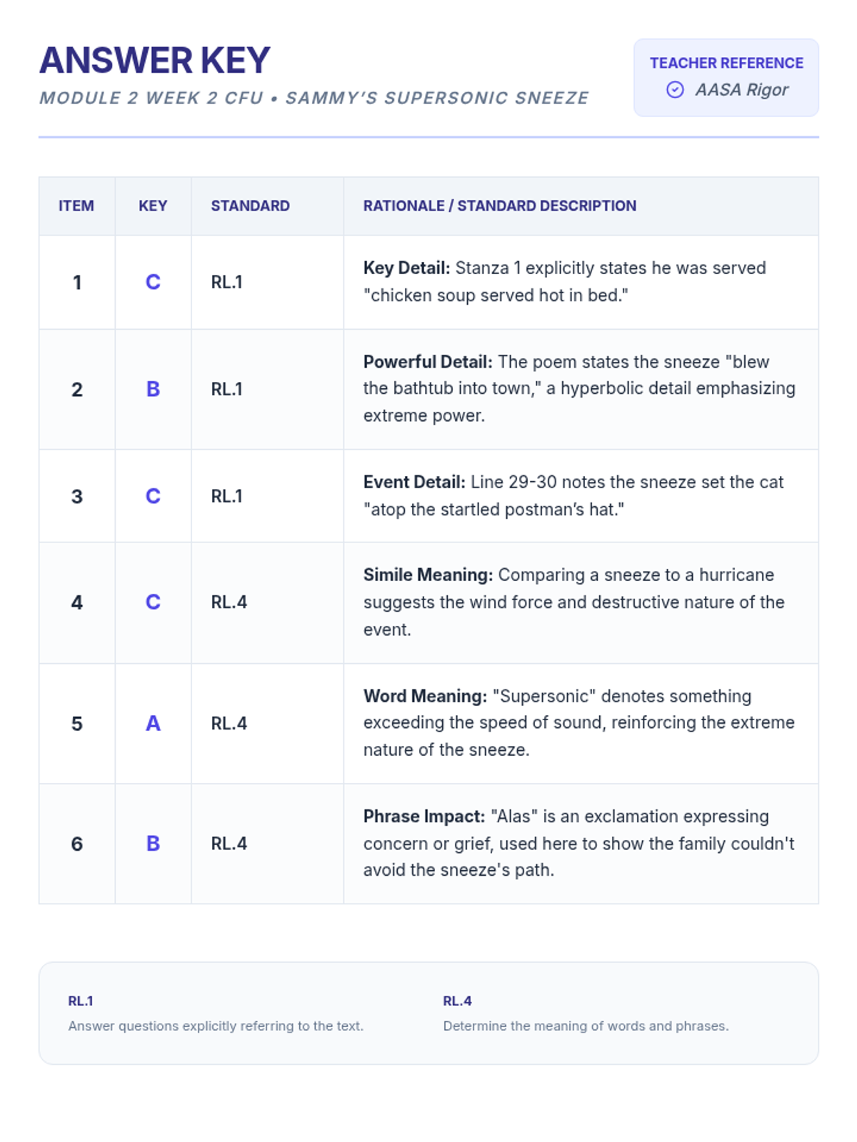
Task: Click the RL.1 legend label in footer
Action: (x=81, y=1001)
